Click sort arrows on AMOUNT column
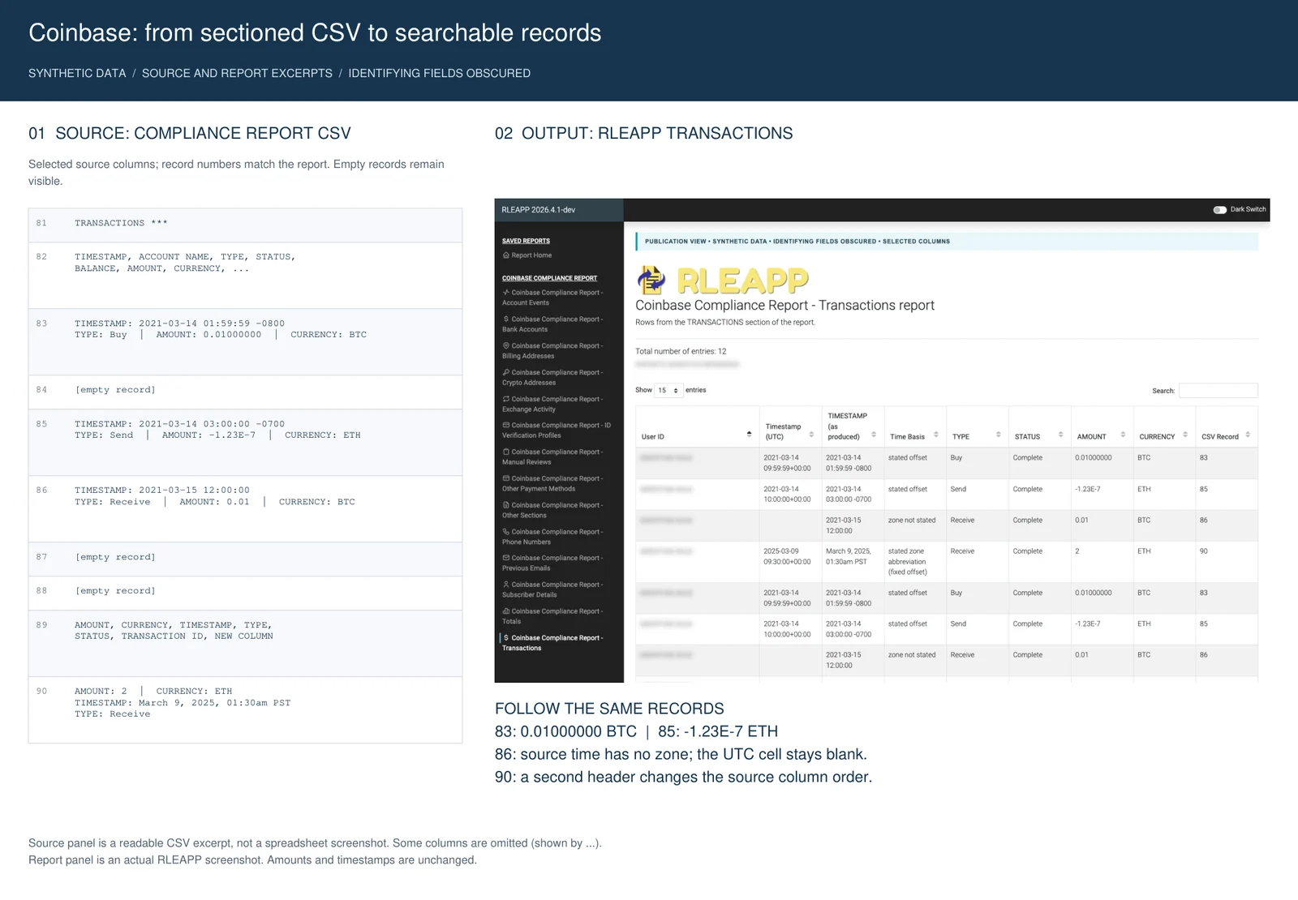 click(1124, 435)
